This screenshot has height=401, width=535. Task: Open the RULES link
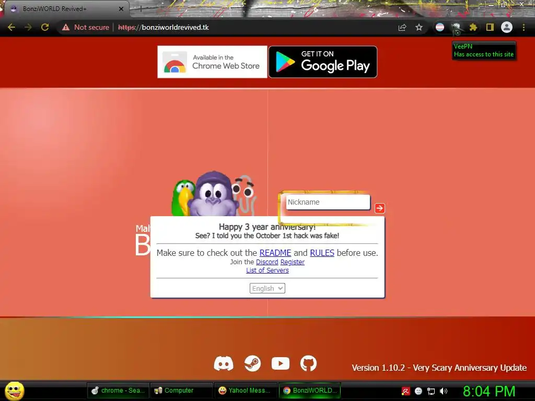click(x=322, y=253)
